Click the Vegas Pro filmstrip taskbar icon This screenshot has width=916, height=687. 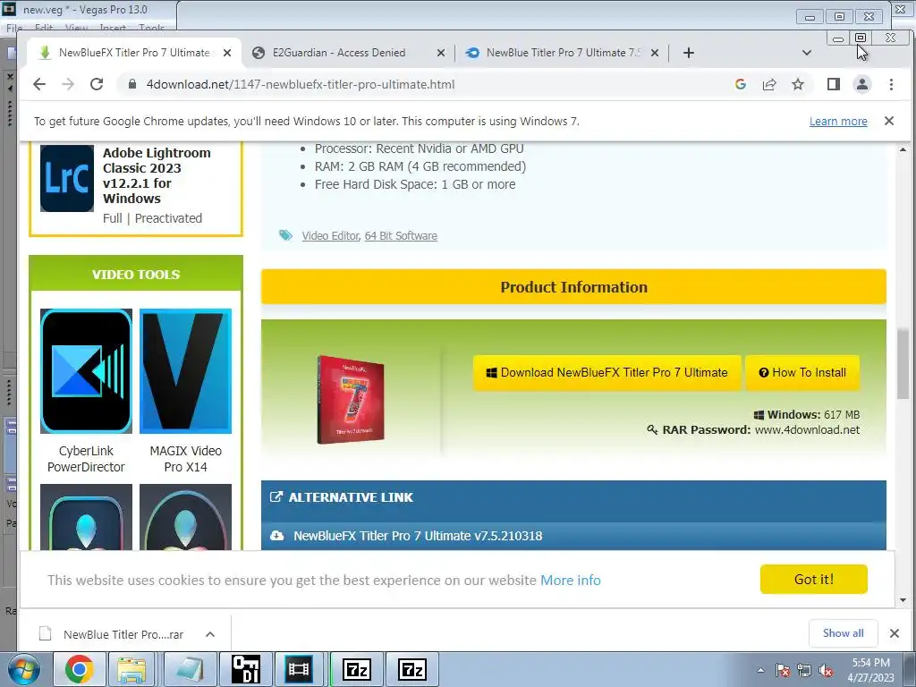click(x=299, y=669)
